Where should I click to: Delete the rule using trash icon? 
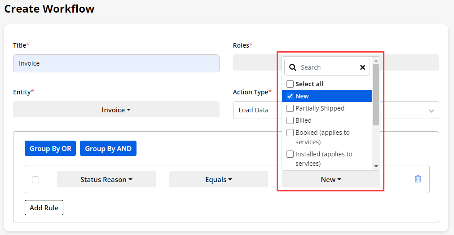click(418, 179)
